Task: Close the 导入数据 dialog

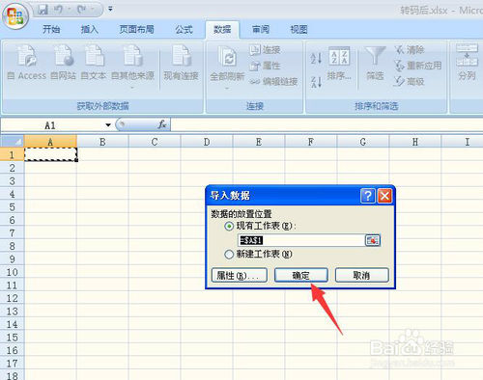Action: [384, 196]
